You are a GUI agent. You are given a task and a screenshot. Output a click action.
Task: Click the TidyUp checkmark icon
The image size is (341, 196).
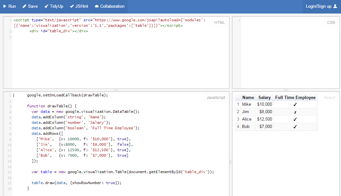coord(46,6)
